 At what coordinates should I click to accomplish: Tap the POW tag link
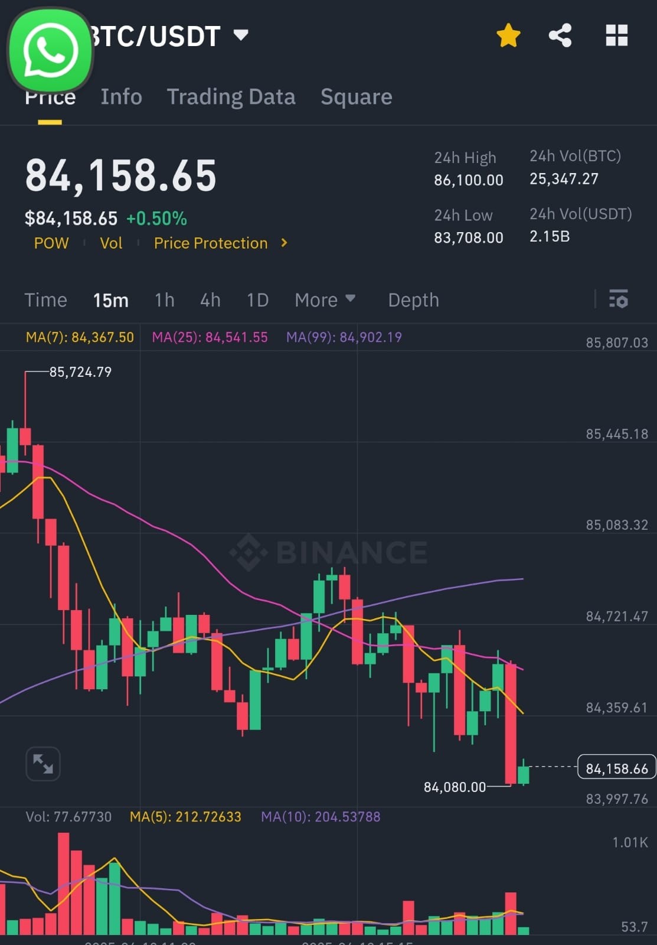pos(51,243)
